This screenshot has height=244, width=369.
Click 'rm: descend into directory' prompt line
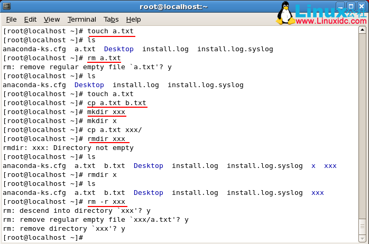[77, 210]
